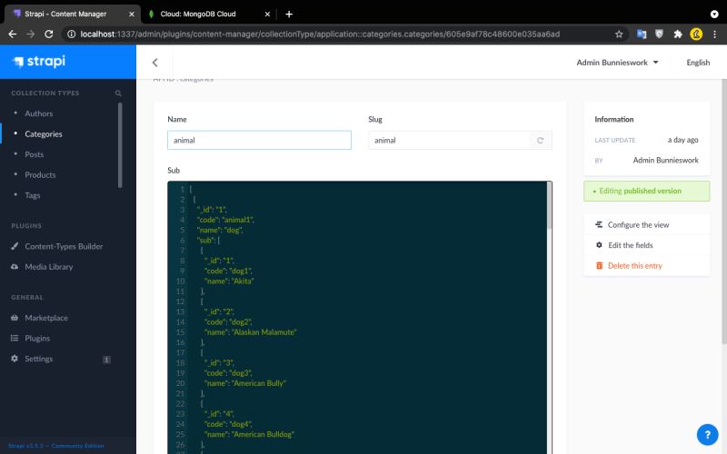
Task: Open the Authors collection type
Action: [x=39, y=113]
